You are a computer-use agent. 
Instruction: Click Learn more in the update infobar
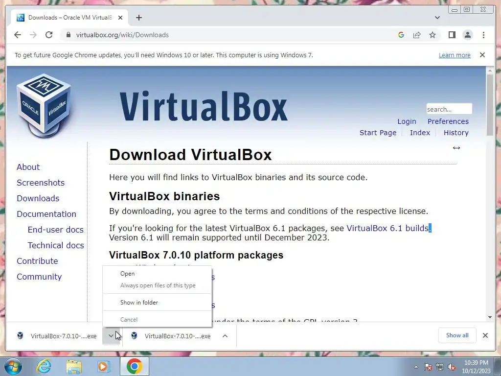pos(455,55)
